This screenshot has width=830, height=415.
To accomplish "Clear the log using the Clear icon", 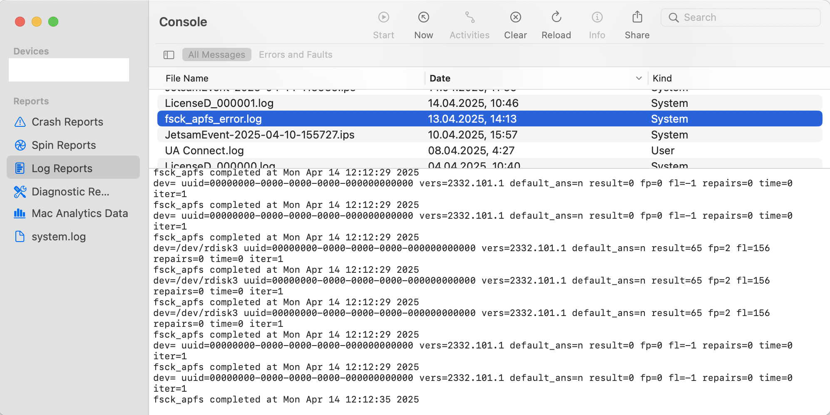I will coord(515,17).
